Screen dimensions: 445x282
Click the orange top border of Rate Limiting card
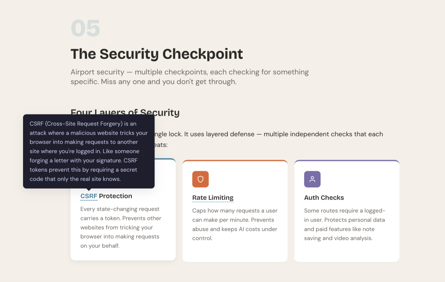(x=235, y=161)
